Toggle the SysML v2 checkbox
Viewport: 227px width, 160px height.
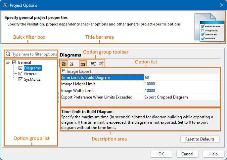21,79
